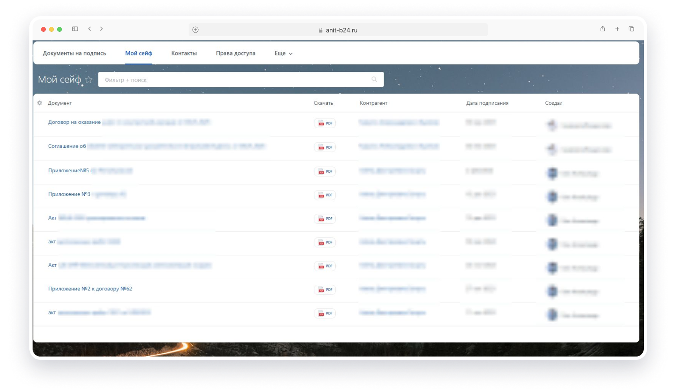Open the Соглашение об document link

click(67, 146)
